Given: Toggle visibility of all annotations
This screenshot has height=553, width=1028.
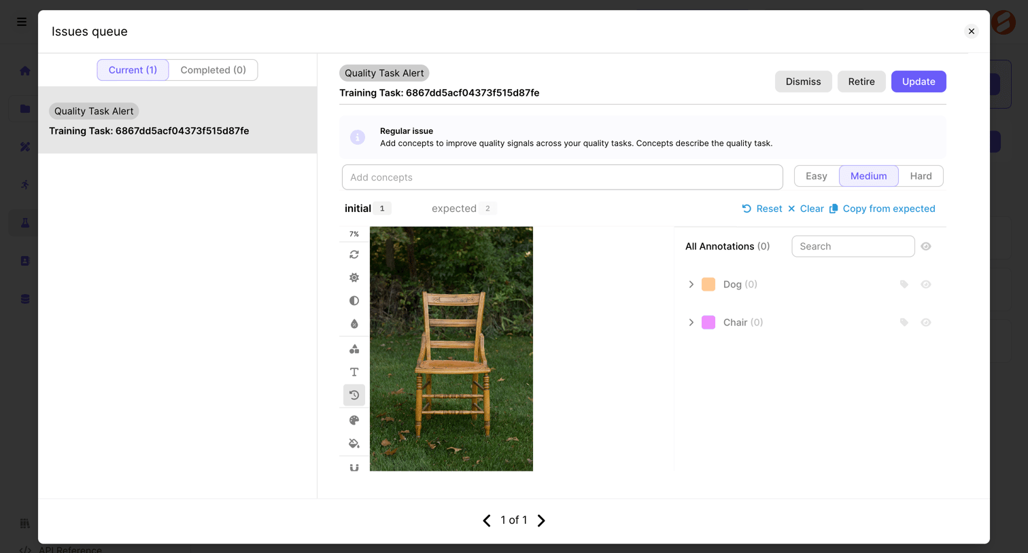Looking at the screenshot, I should click(x=926, y=247).
